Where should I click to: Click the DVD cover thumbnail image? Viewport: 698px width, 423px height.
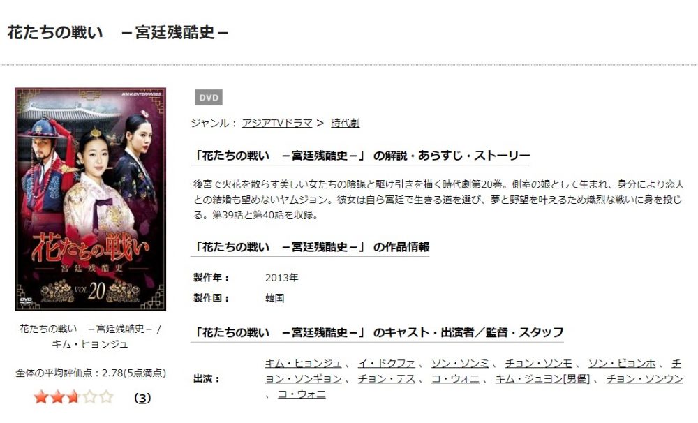click(x=90, y=199)
